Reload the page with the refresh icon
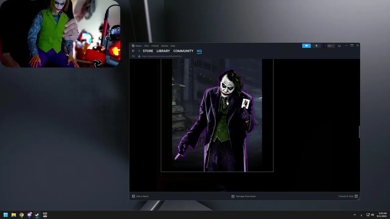Viewport: 390px width, 219px height. coord(133,56)
